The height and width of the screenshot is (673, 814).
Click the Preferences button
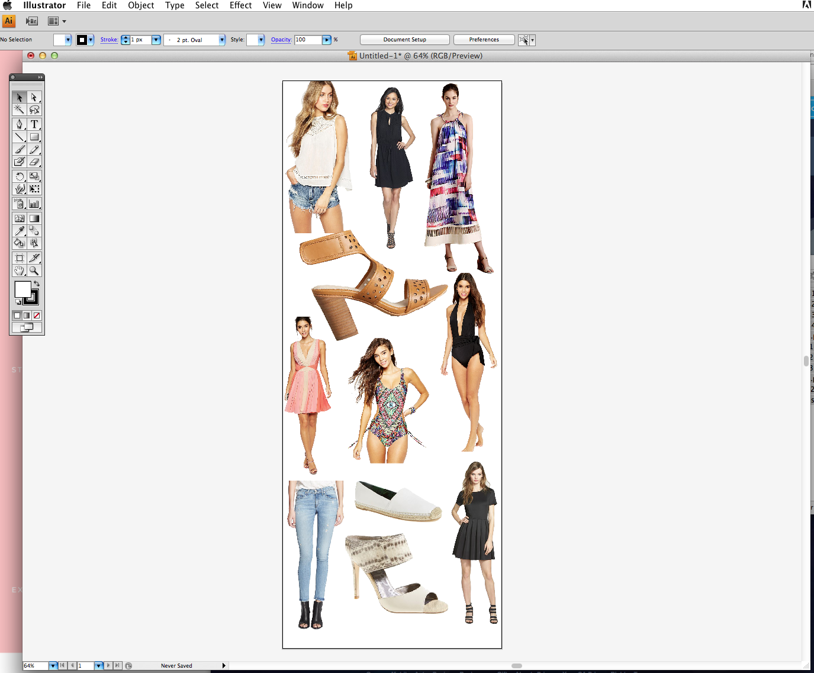click(484, 40)
